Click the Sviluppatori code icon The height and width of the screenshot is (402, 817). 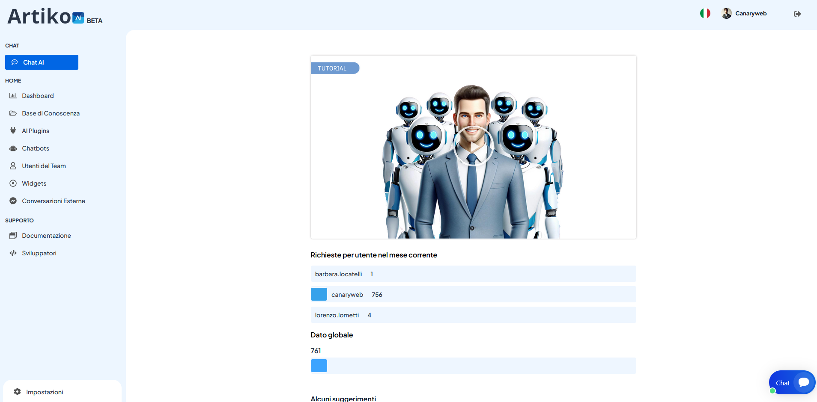tap(13, 253)
